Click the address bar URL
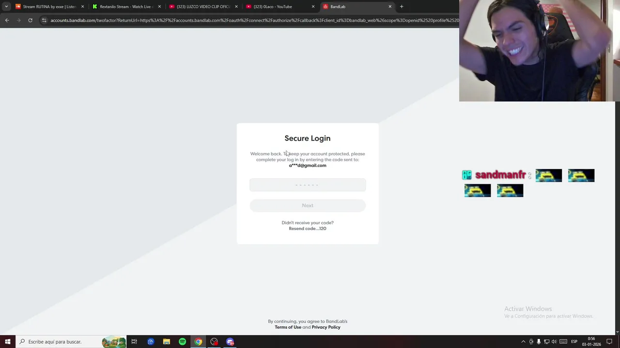Screen dimensions: 620x348 [254, 20]
